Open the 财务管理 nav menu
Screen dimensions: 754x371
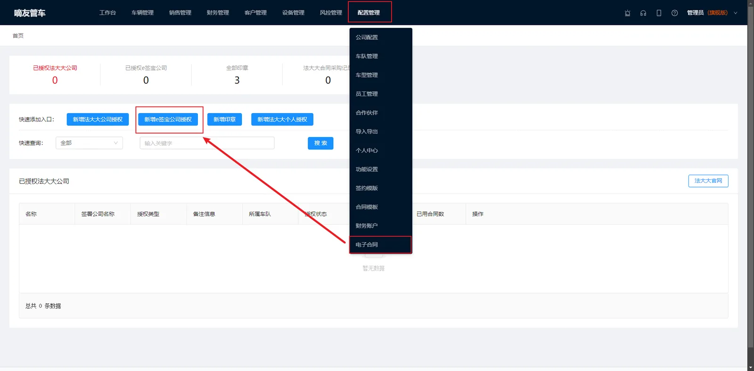coord(218,13)
